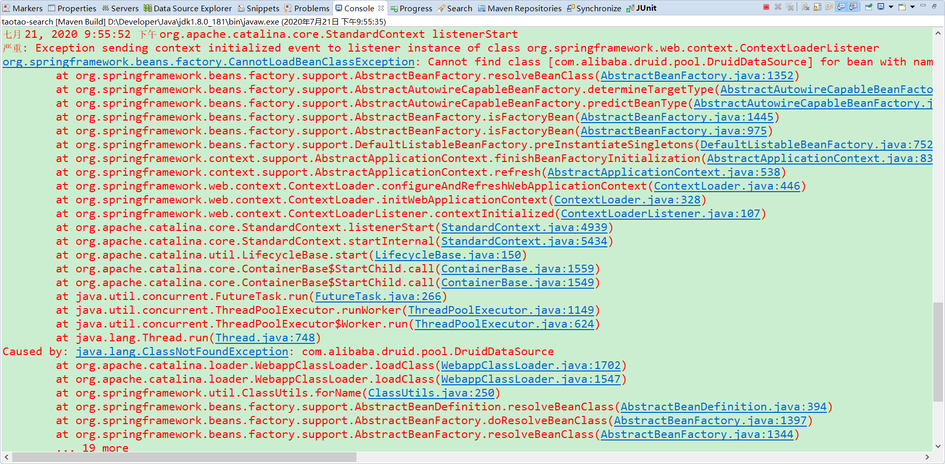Toggle console Scroll Lock
The height and width of the screenshot is (464, 945).
tap(817, 7)
